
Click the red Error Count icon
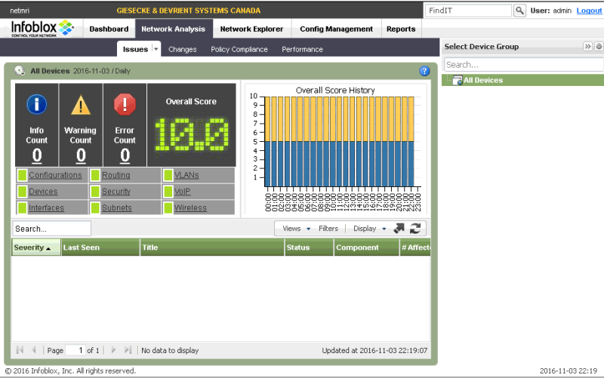pos(125,104)
